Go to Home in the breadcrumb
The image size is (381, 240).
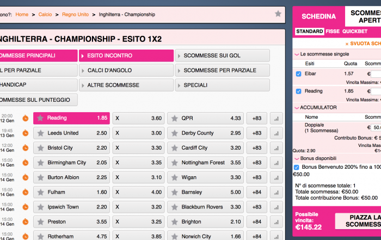[x=22, y=15]
